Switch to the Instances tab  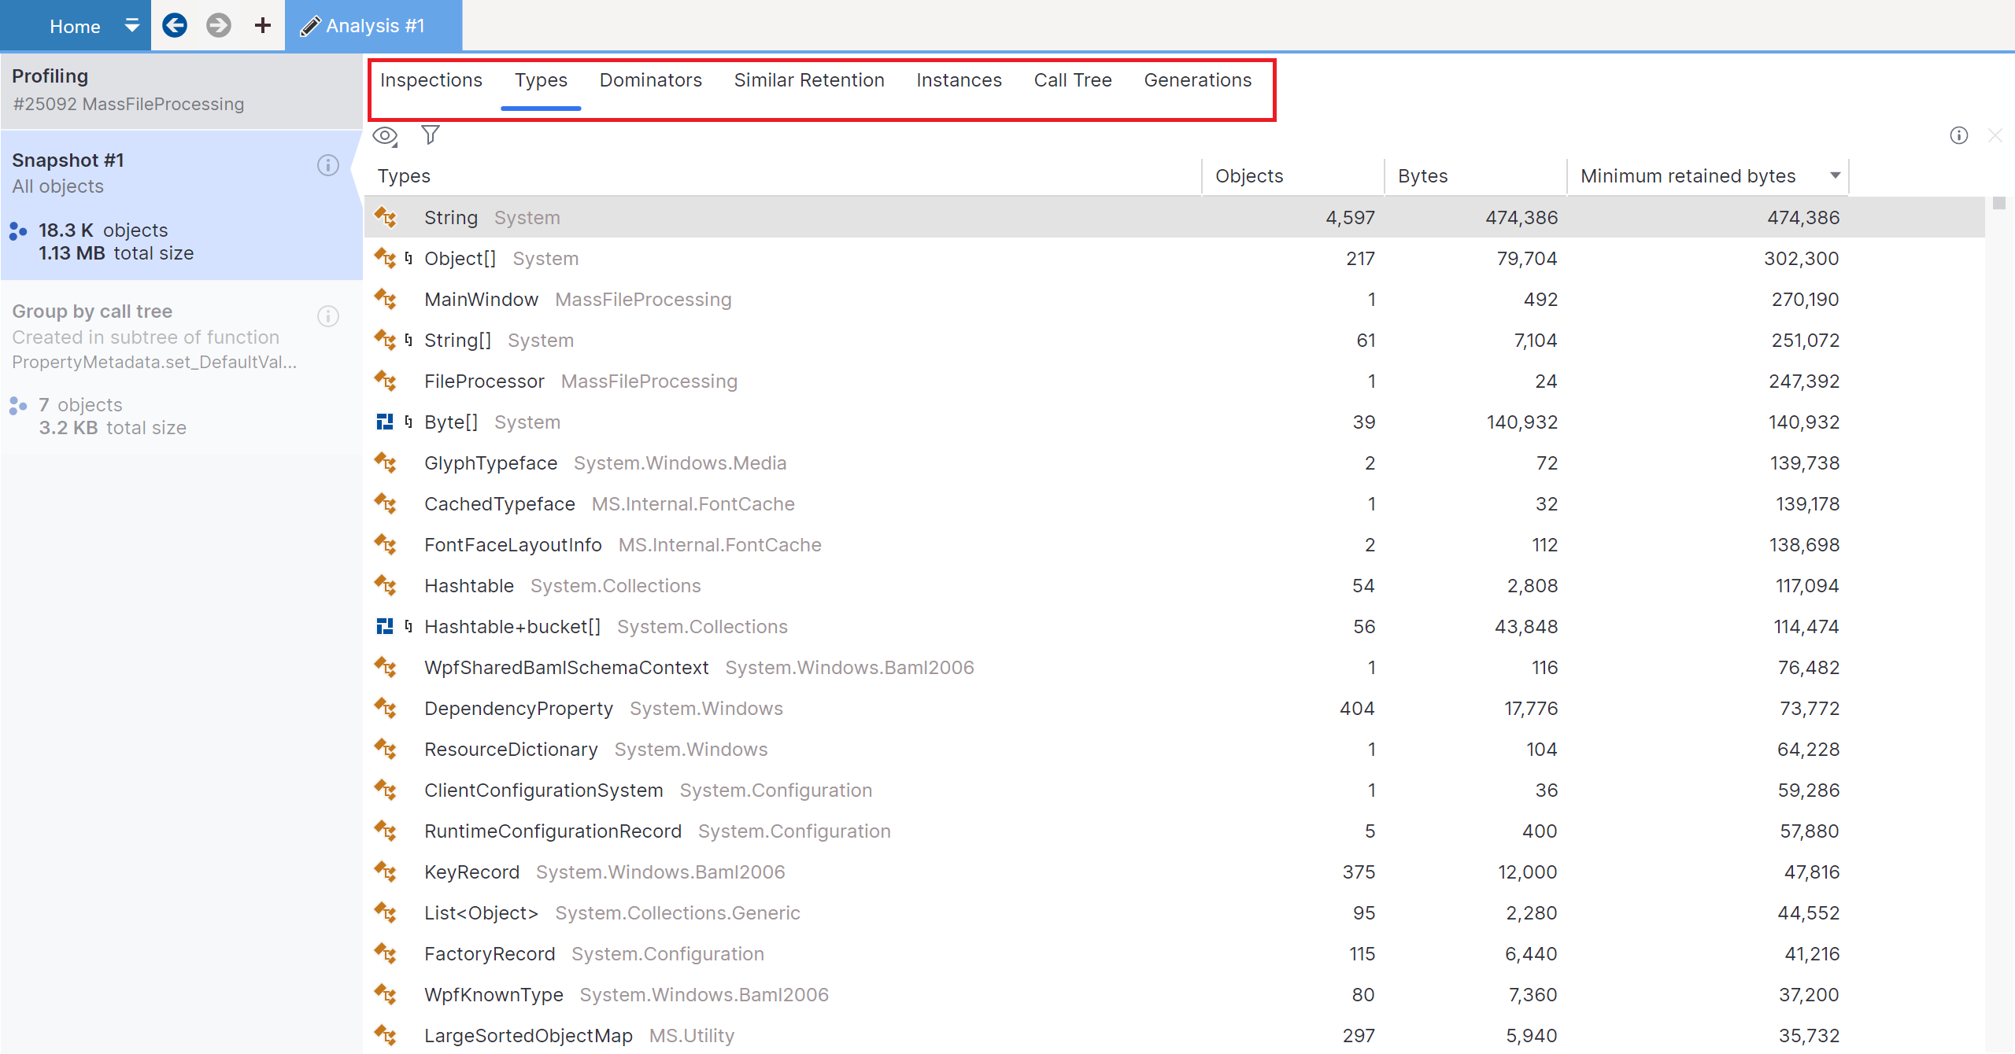(x=959, y=79)
